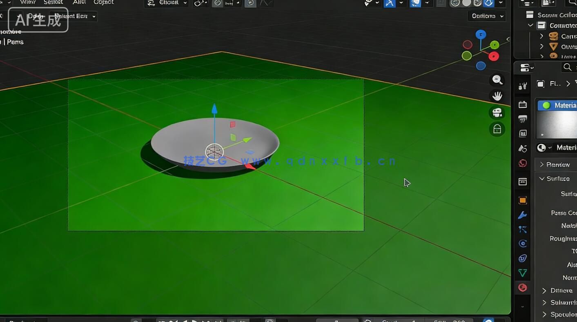Open the Render Properties camera tab
Screen dimensions: 577x322
pos(523,104)
